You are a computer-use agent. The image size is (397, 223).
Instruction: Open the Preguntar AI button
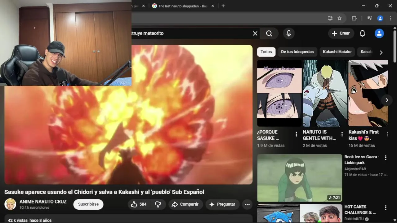222,204
